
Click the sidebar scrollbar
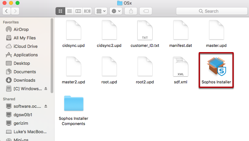pos(52,56)
